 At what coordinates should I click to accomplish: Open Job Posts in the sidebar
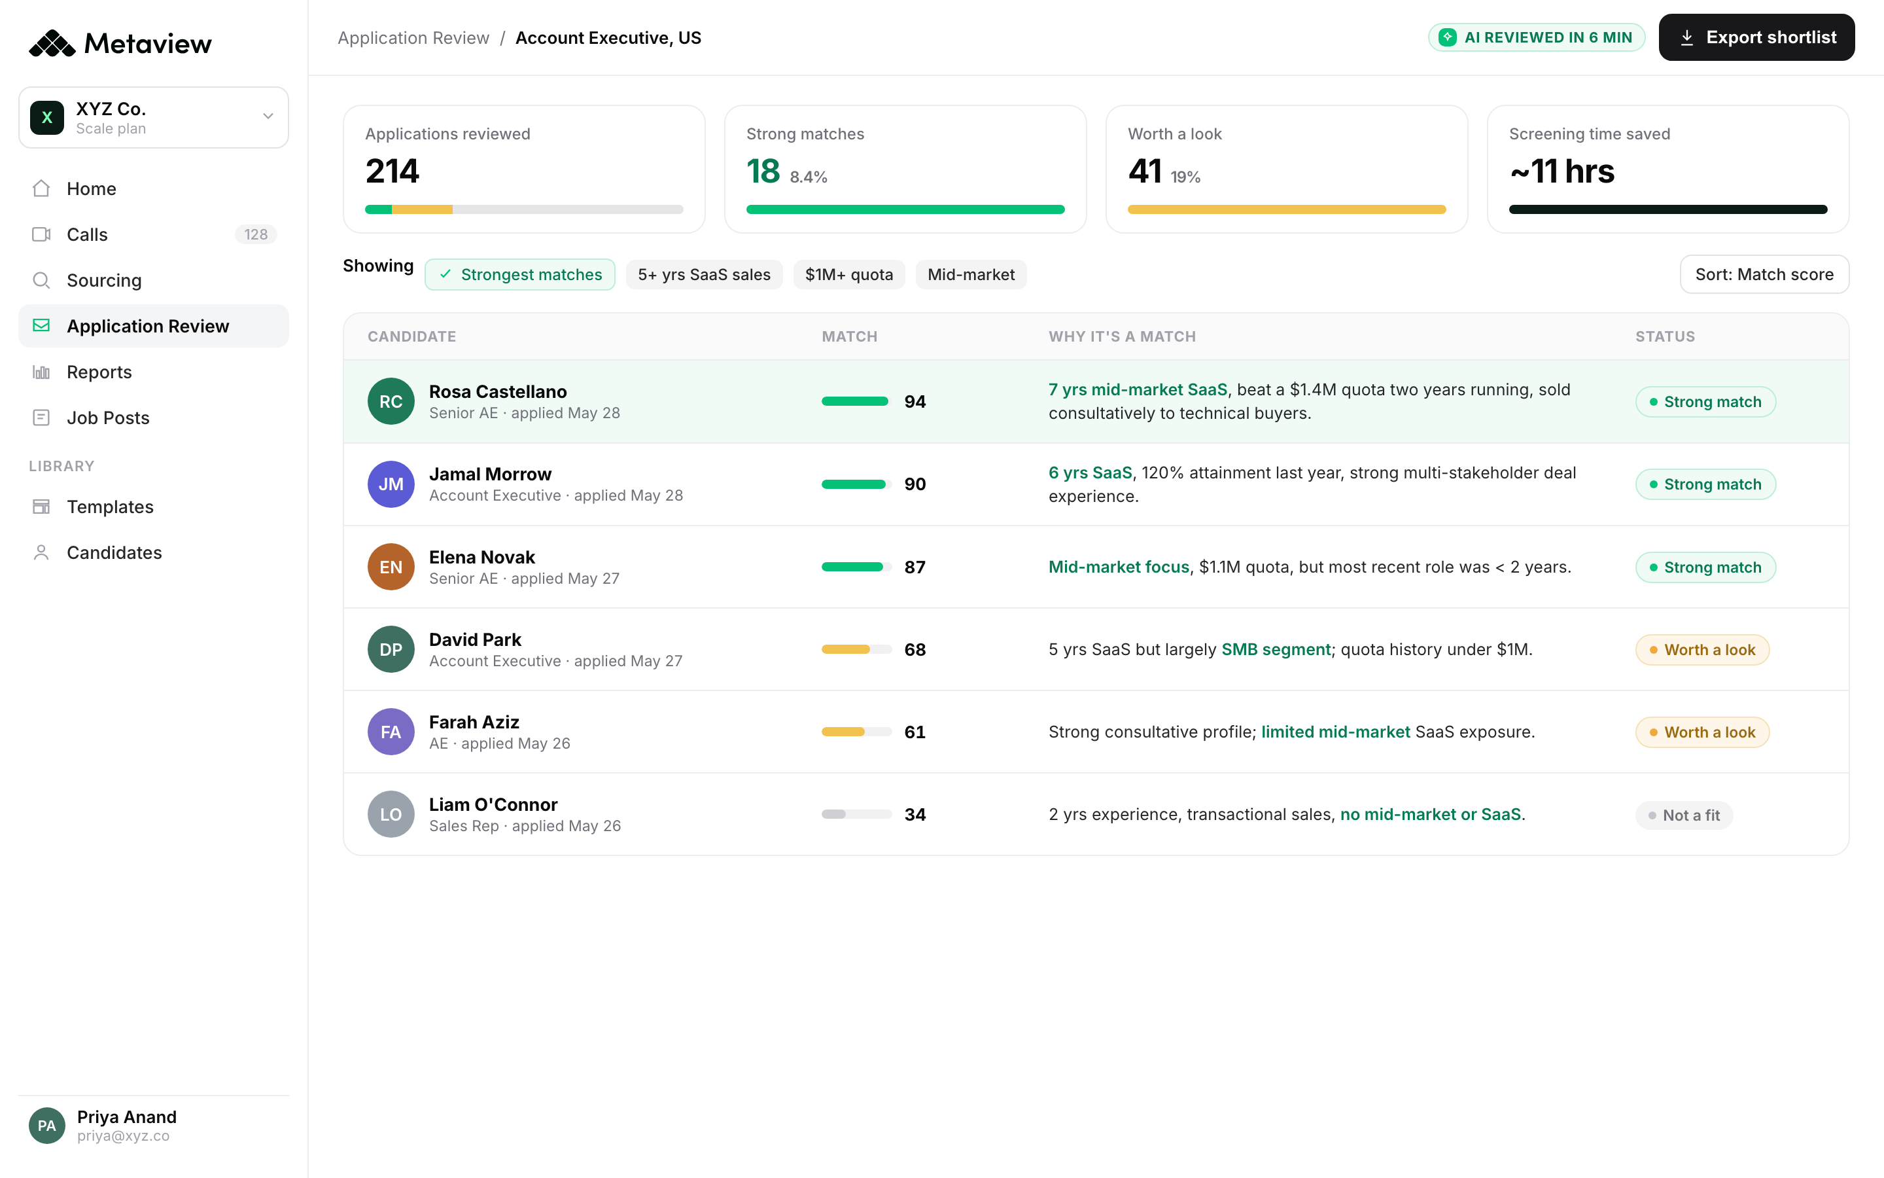coord(153,418)
